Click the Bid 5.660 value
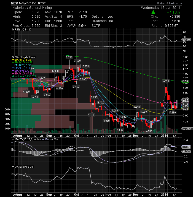 [x=58, y=21]
